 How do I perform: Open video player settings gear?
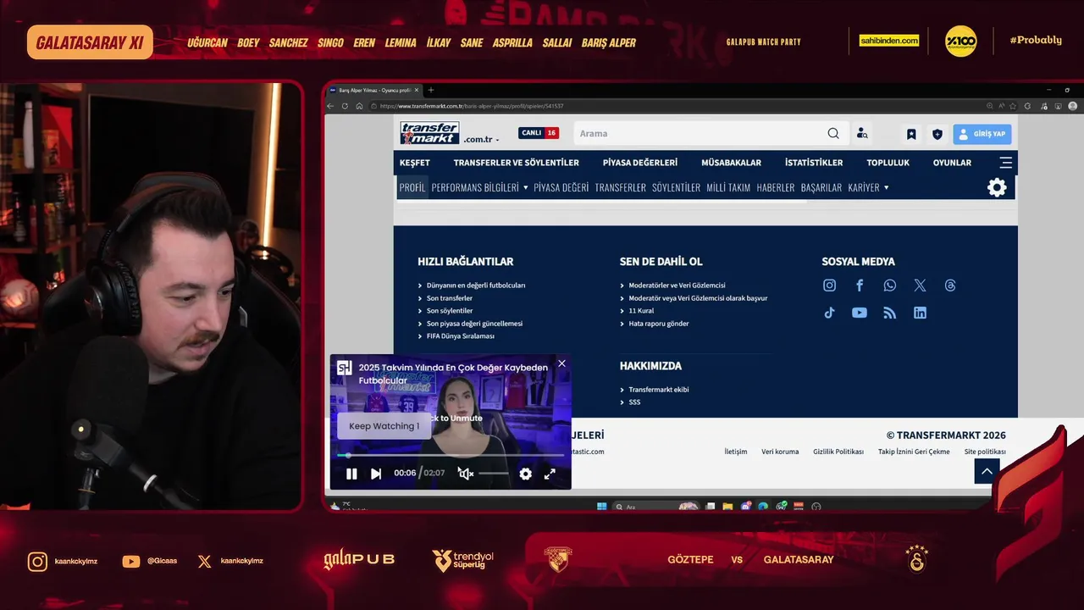point(526,474)
